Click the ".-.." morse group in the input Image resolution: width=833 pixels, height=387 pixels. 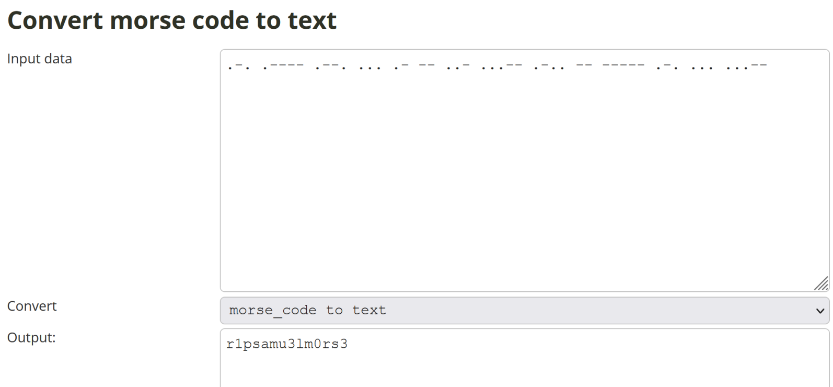(549, 66)
